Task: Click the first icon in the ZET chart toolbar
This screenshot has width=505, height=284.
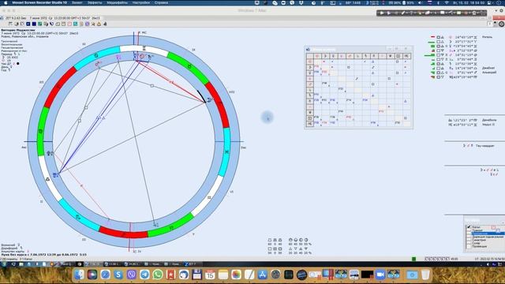Action: point(10,24)
